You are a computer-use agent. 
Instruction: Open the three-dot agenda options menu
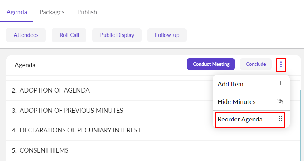[x=281, y=65]
